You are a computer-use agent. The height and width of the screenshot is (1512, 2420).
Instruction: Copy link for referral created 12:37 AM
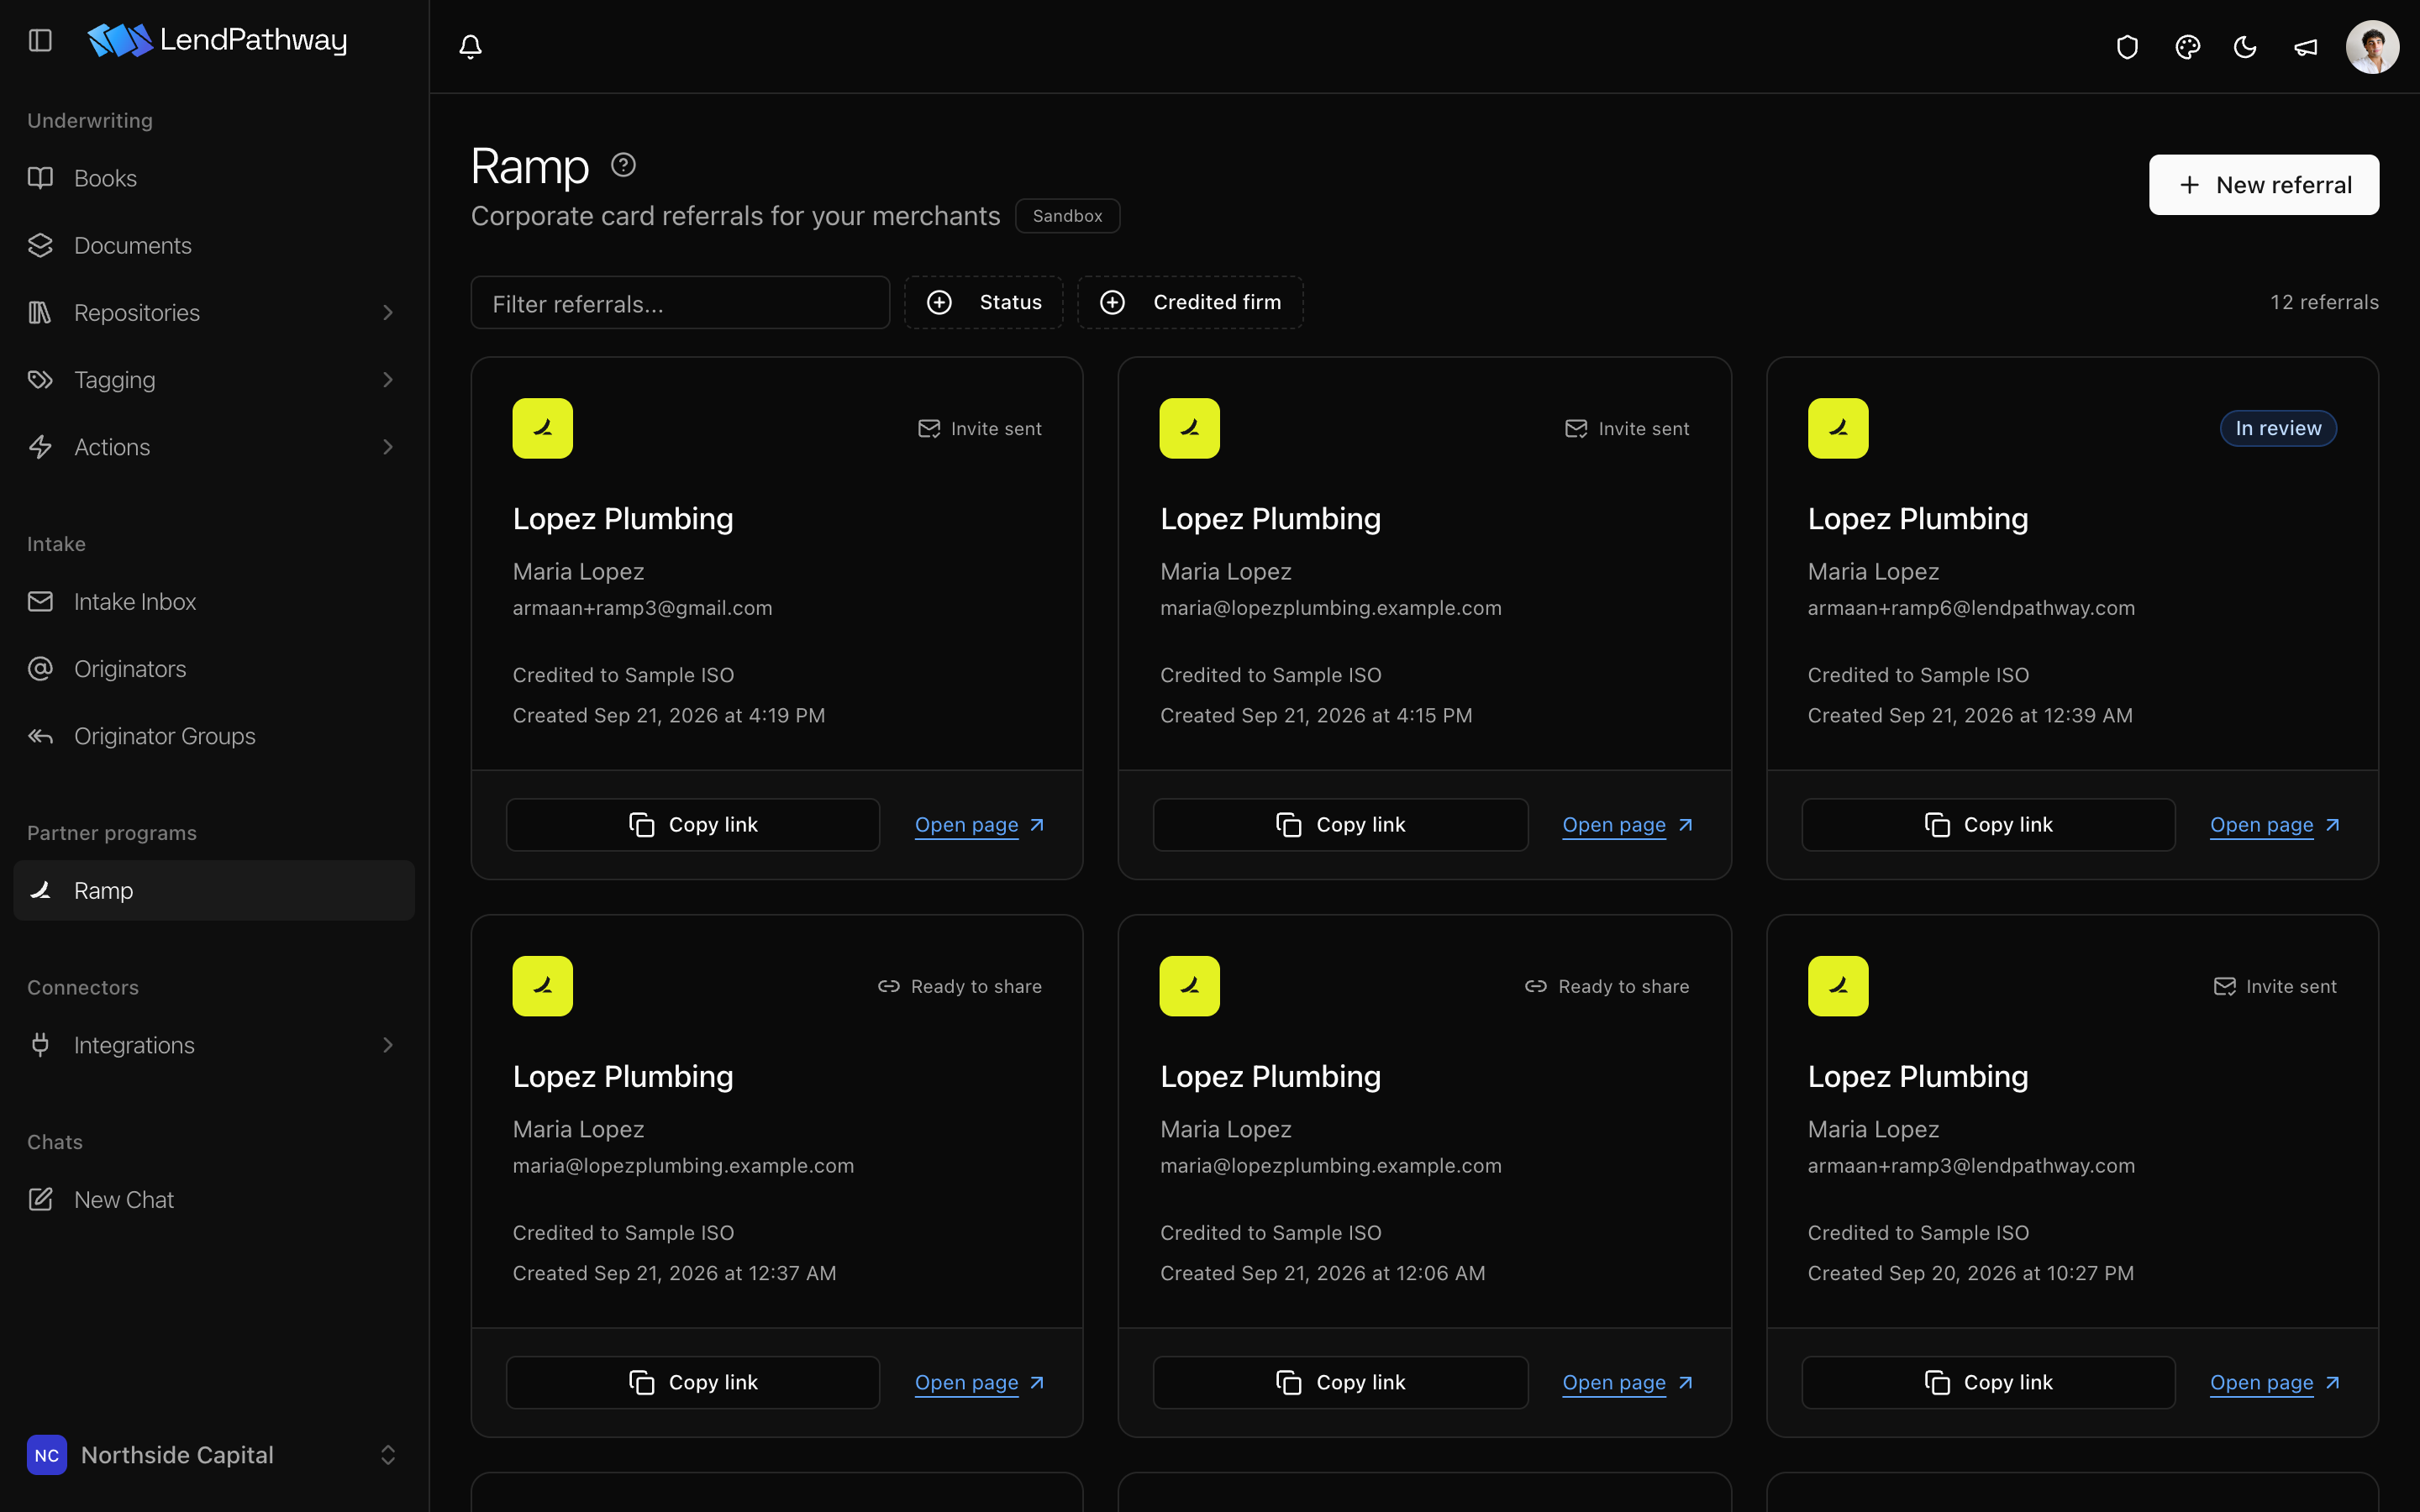click(x=693, y=1383)
